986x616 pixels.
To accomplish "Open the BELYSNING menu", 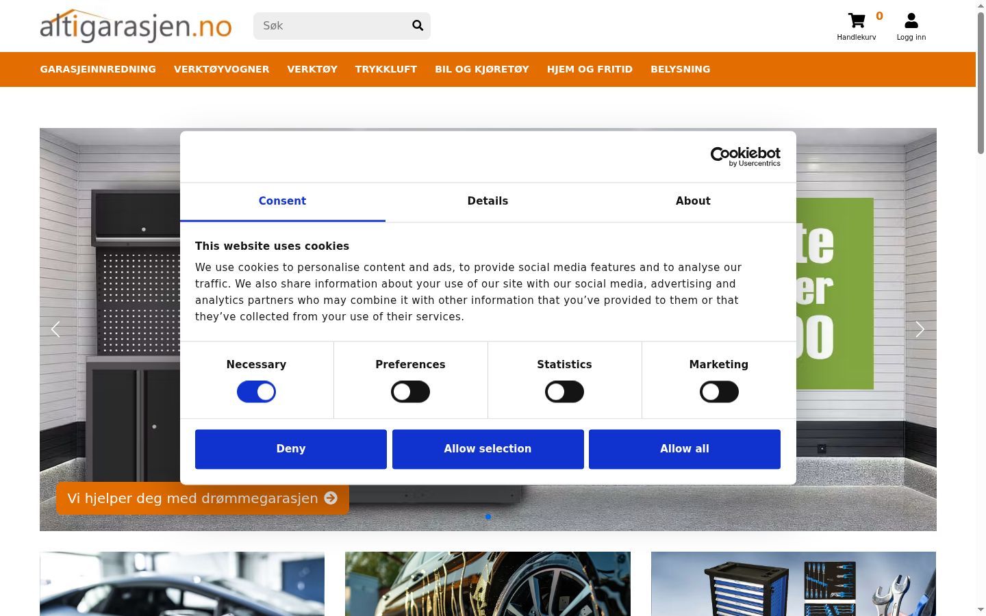I will pos(681,69).
